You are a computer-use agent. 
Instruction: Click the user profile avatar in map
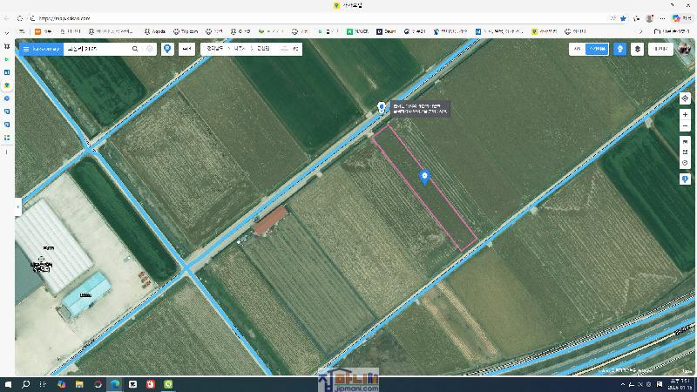tap(685, 49)
